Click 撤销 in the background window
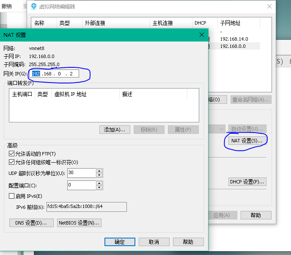The image size is (291, 255). tap(6, 6)
